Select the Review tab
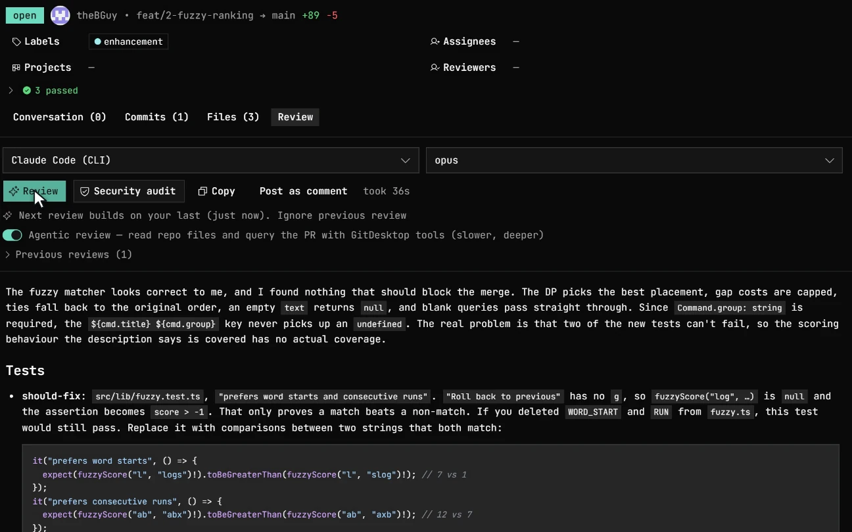This screenshot has width=852, height=532. pyautogui.click(x=295, y=117)
